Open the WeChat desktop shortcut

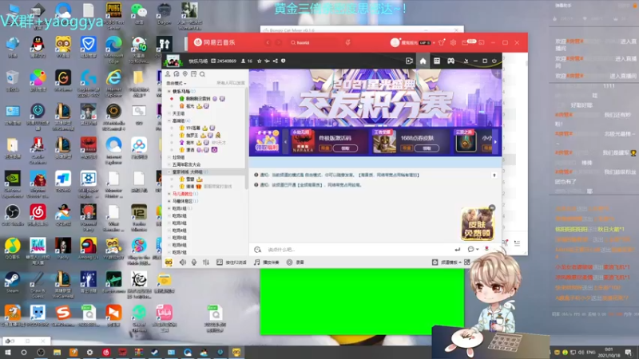click(x=139, y=15)
